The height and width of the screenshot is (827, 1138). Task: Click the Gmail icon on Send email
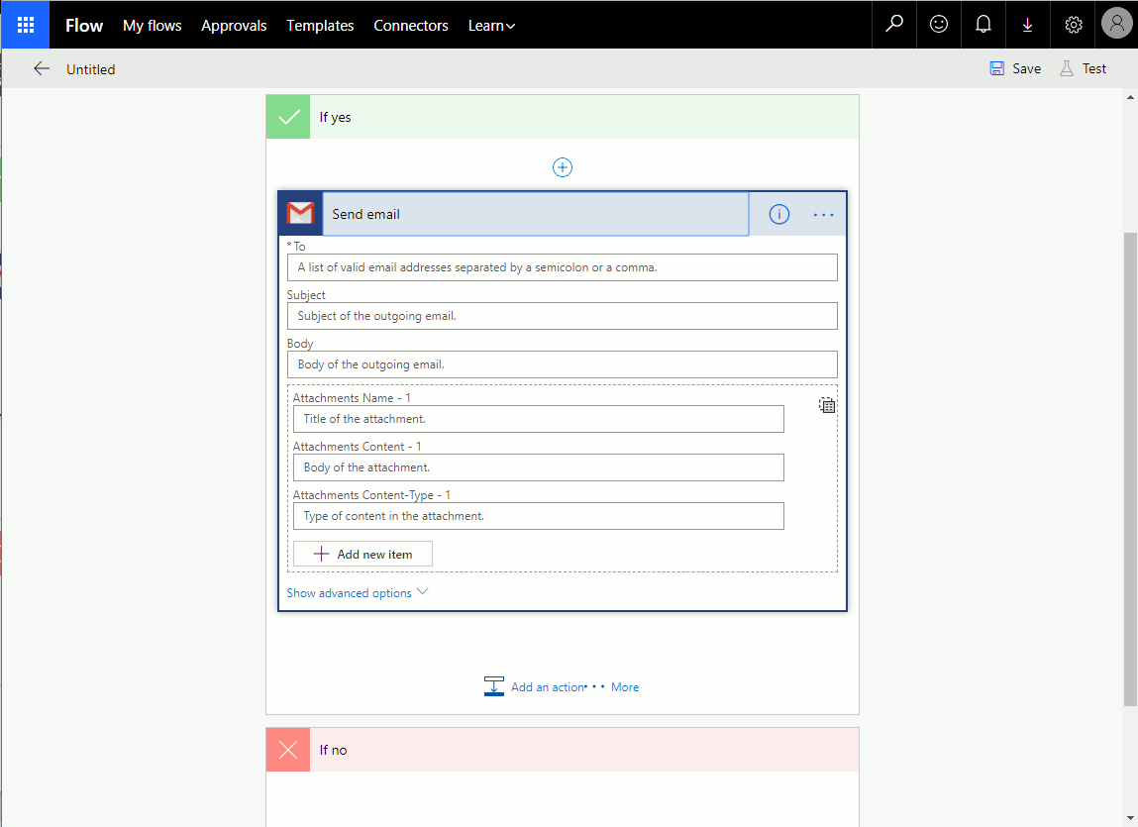point(300,214)
